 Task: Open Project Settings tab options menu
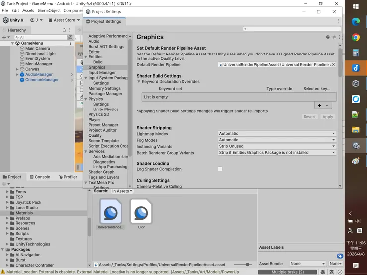pos(338,21)
